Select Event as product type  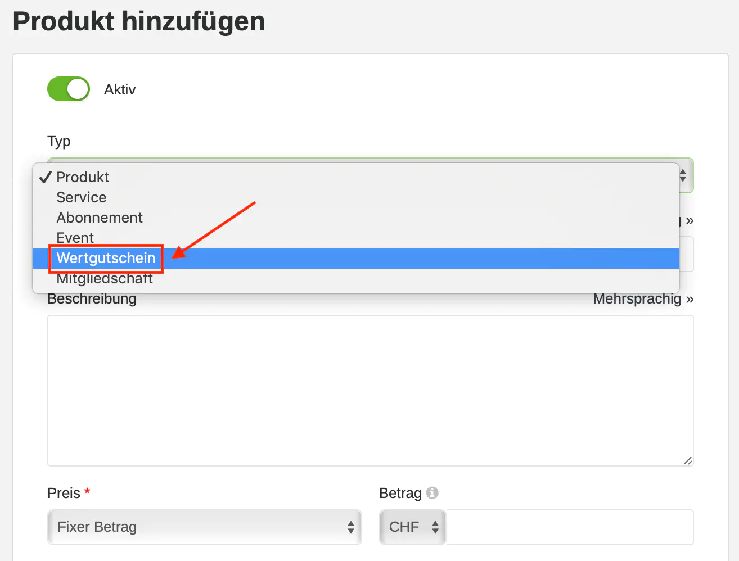point(75,238)
